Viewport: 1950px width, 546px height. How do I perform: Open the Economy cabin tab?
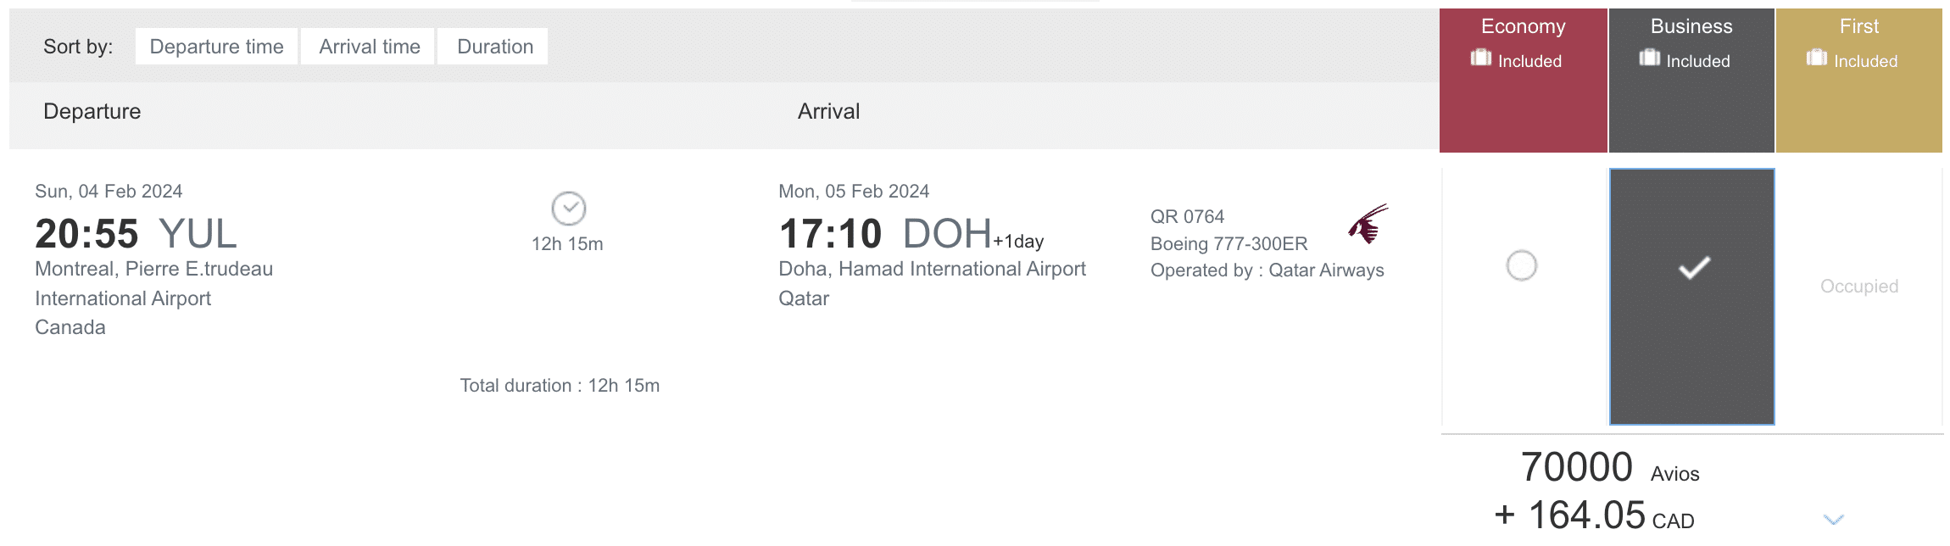(1523, 27)
